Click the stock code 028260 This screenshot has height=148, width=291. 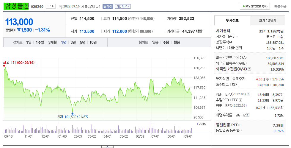tap(37, 7)
